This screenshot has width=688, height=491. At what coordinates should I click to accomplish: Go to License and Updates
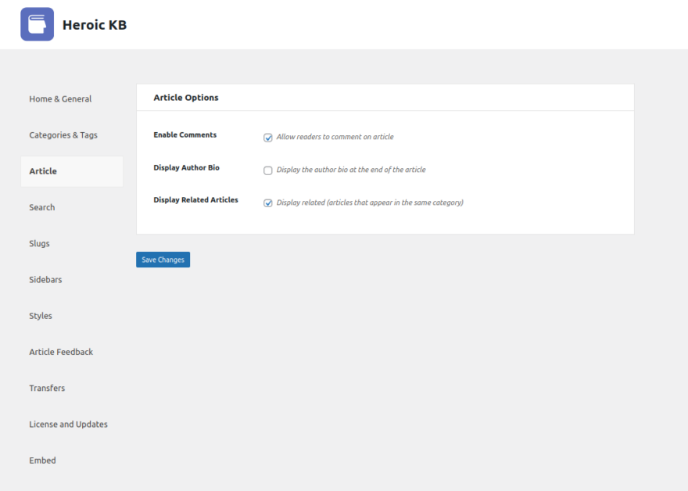coord(68,424)
